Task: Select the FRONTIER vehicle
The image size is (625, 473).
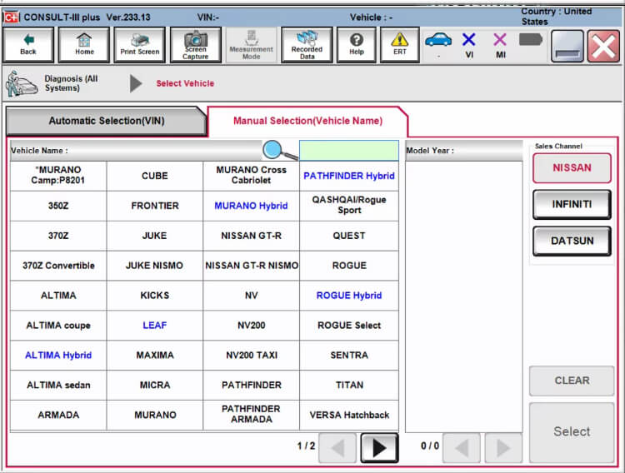Action: pyautogui.click(x=155, y=206)
